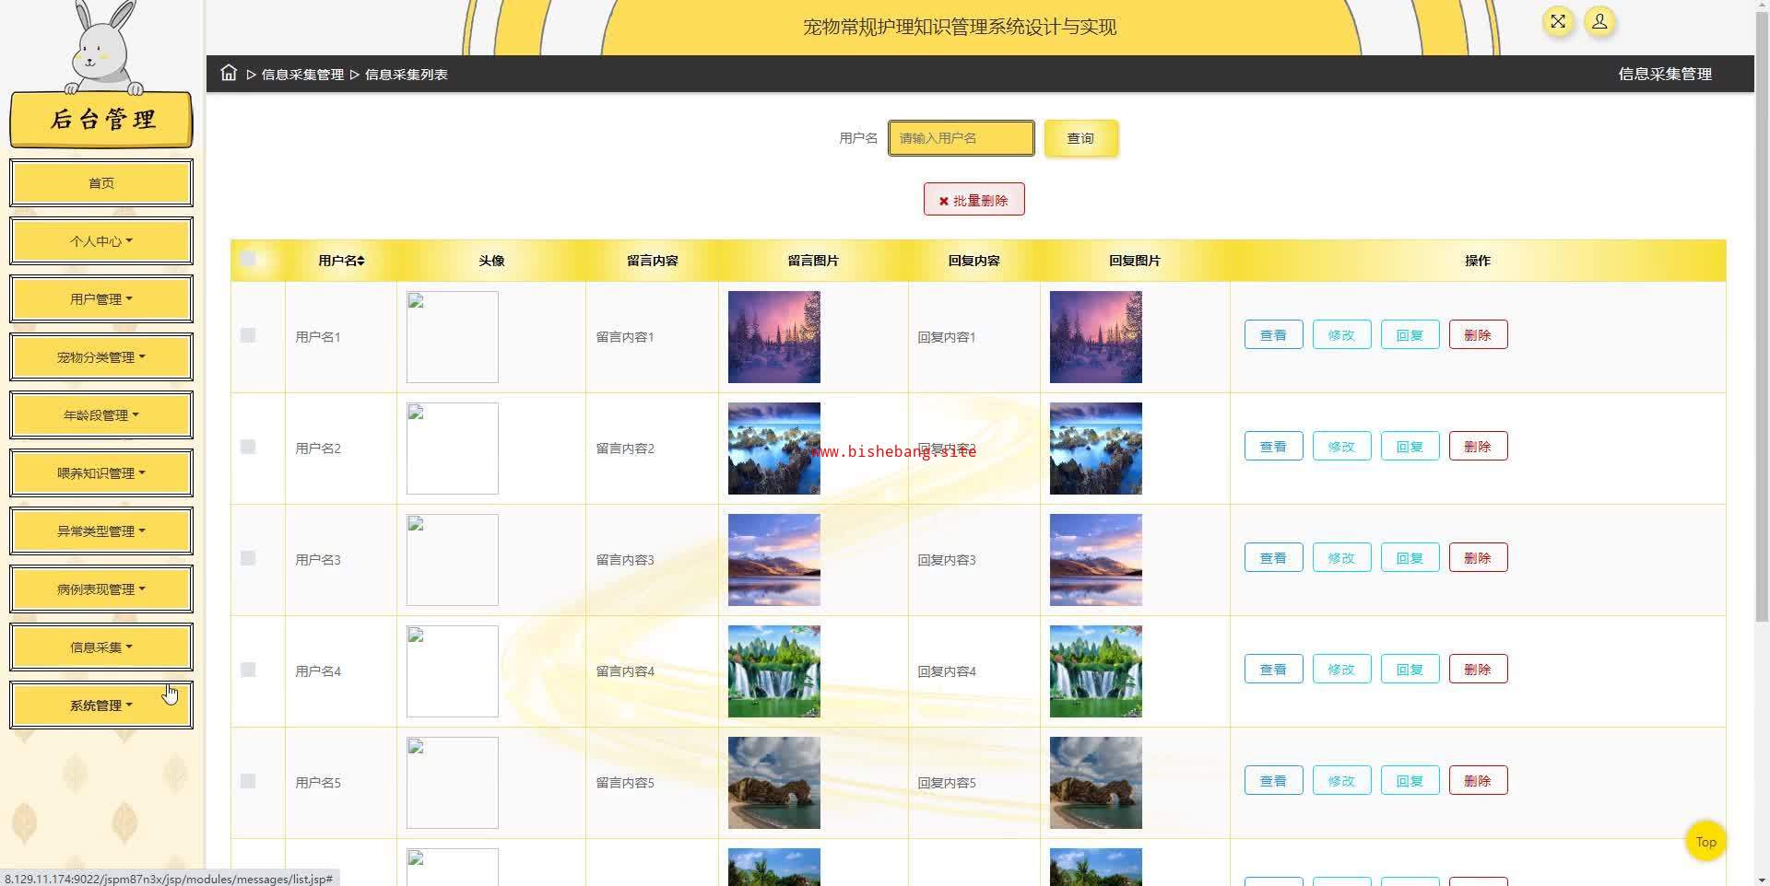Click the 查询 search button

[1080, 138]
